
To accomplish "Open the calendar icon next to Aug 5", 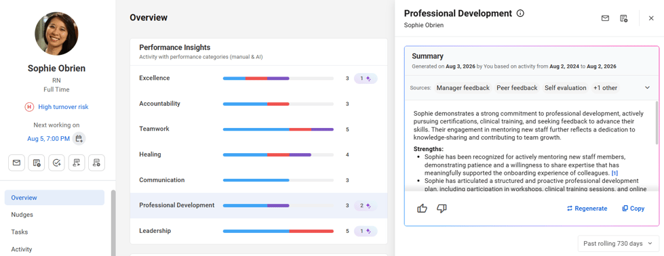I will pyautogui.click(x=79, y=138).
